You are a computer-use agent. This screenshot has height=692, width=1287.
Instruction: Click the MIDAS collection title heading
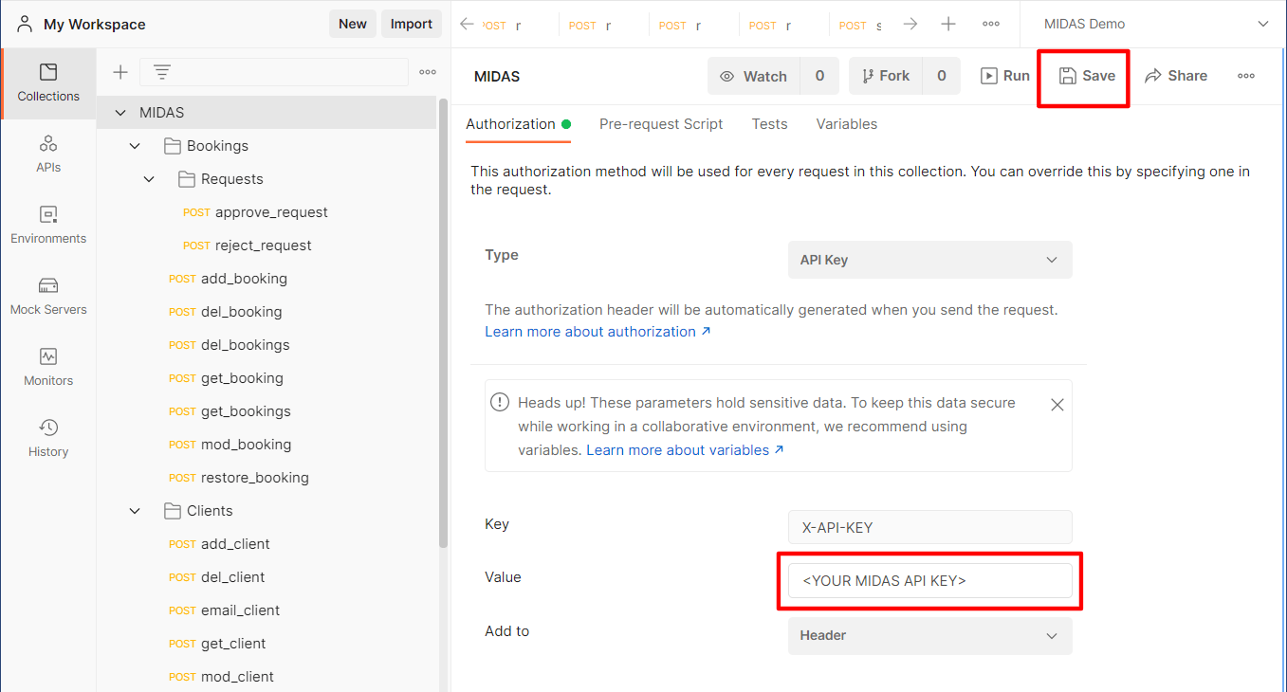(x=497, y=77)
